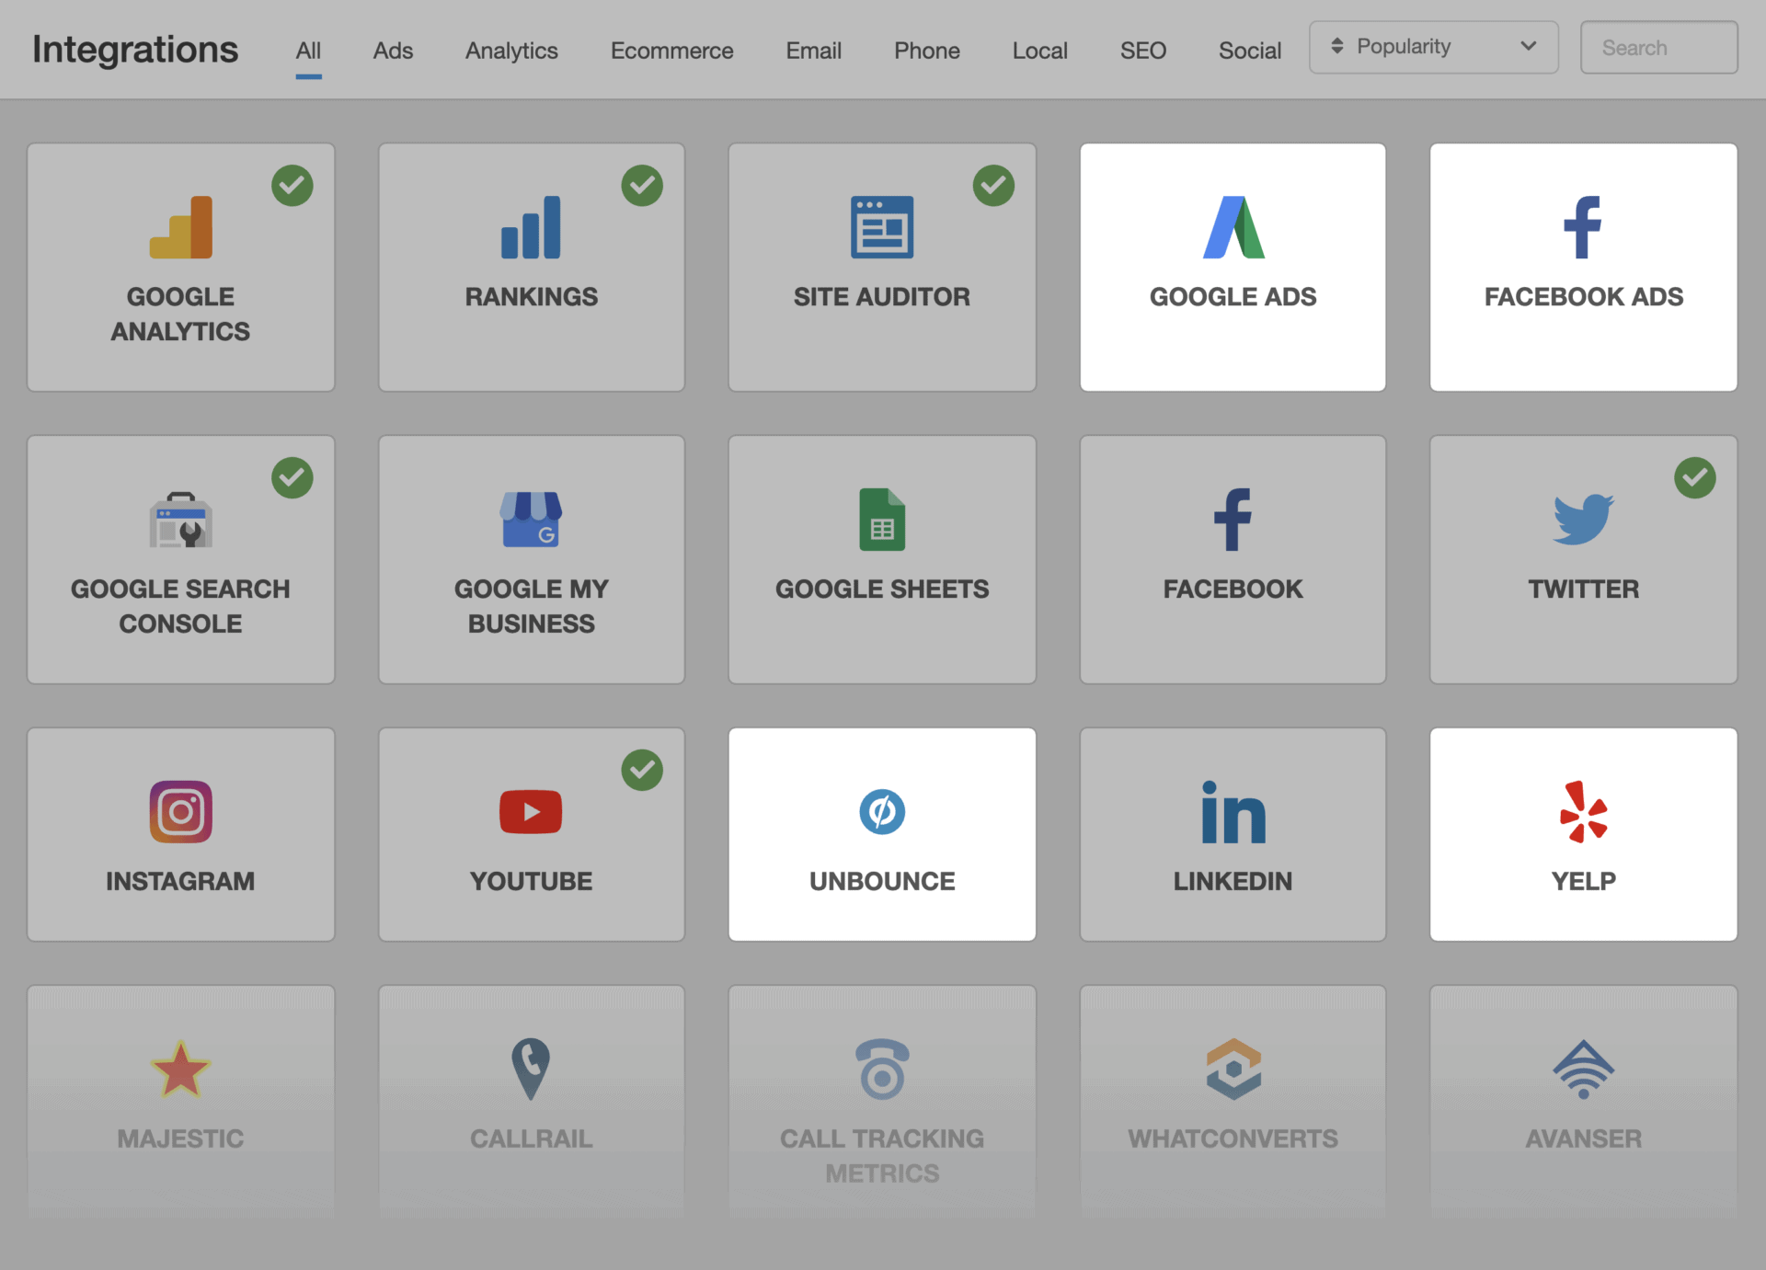Switch to the Ecommerce tab
The width and height of the screenshot is (1766, 1270).
pyautogui.click(x=671, y=51)
